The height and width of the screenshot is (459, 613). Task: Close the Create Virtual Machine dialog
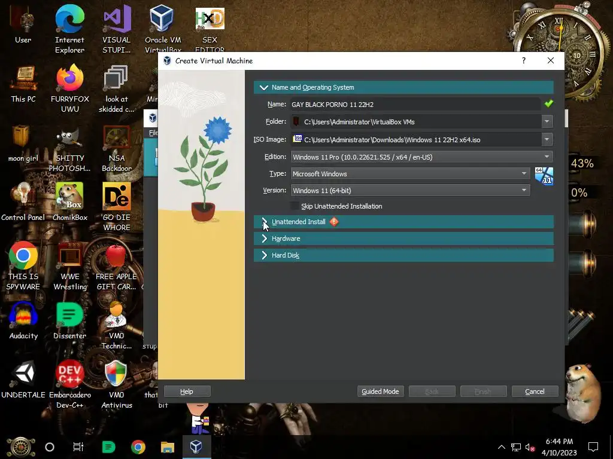coord(551,60)
